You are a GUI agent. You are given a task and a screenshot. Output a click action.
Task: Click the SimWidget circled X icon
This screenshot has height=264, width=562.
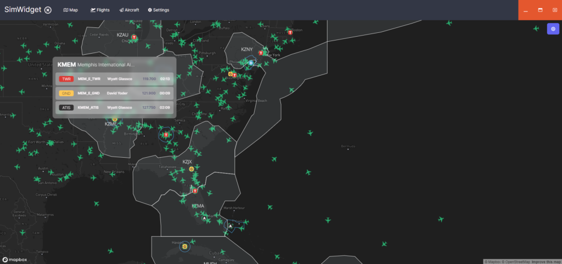pyautogui.click(x=48, y=10)
